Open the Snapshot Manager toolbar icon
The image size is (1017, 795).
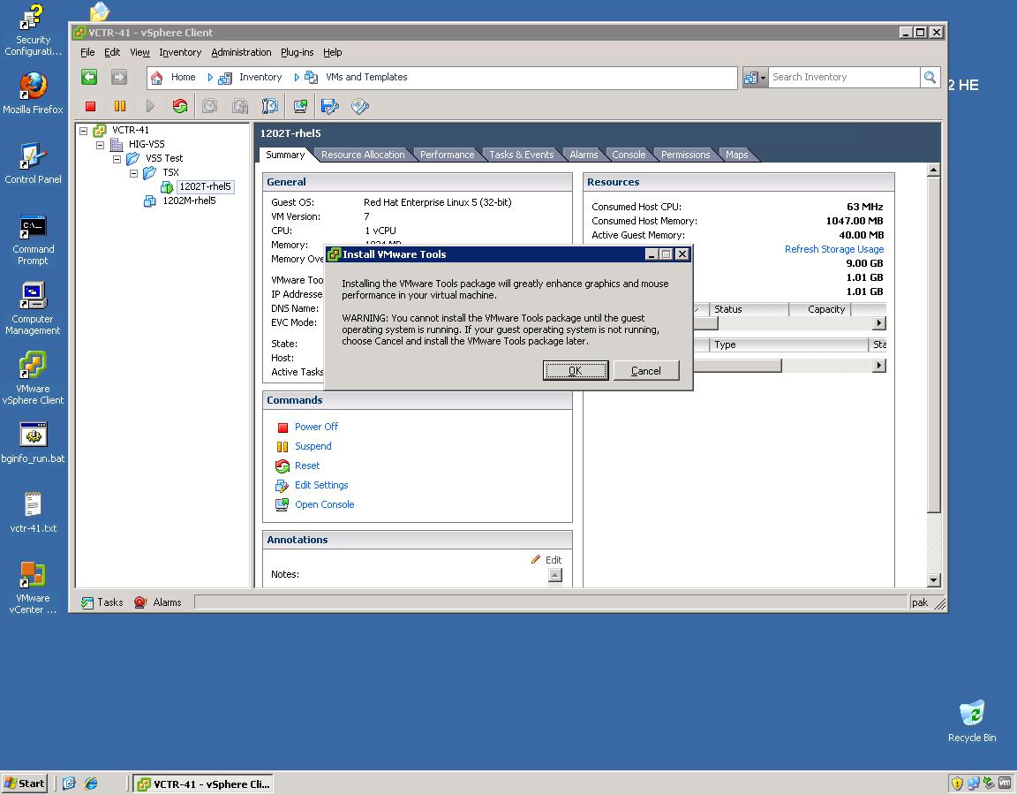[x=270, y=106]
